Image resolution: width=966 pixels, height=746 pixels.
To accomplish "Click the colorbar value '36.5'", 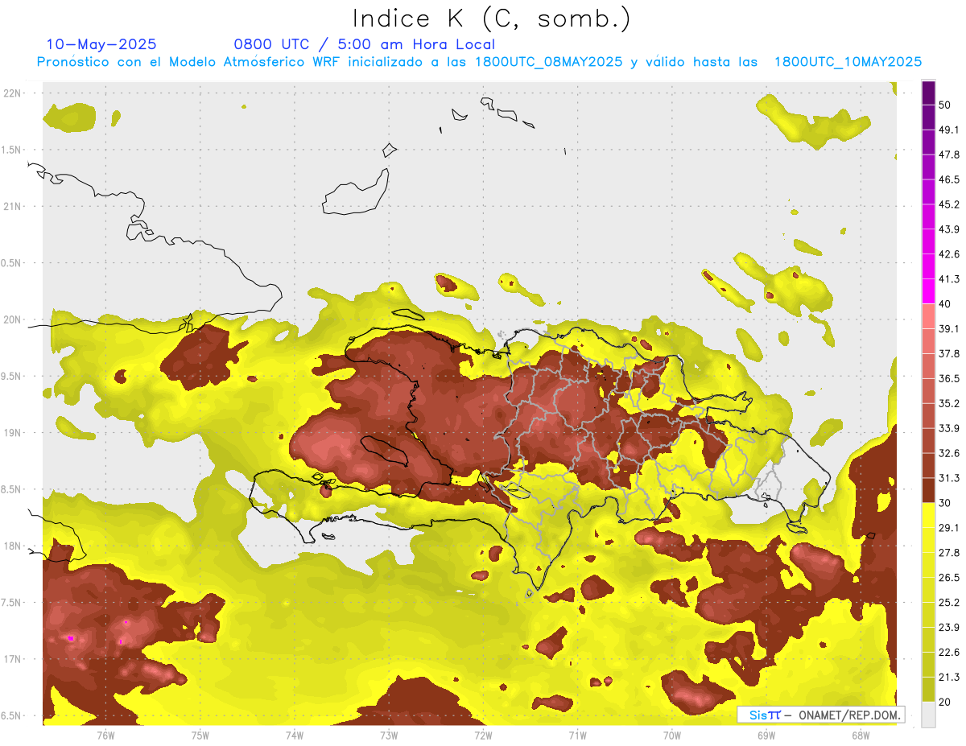I will (948, 378).
